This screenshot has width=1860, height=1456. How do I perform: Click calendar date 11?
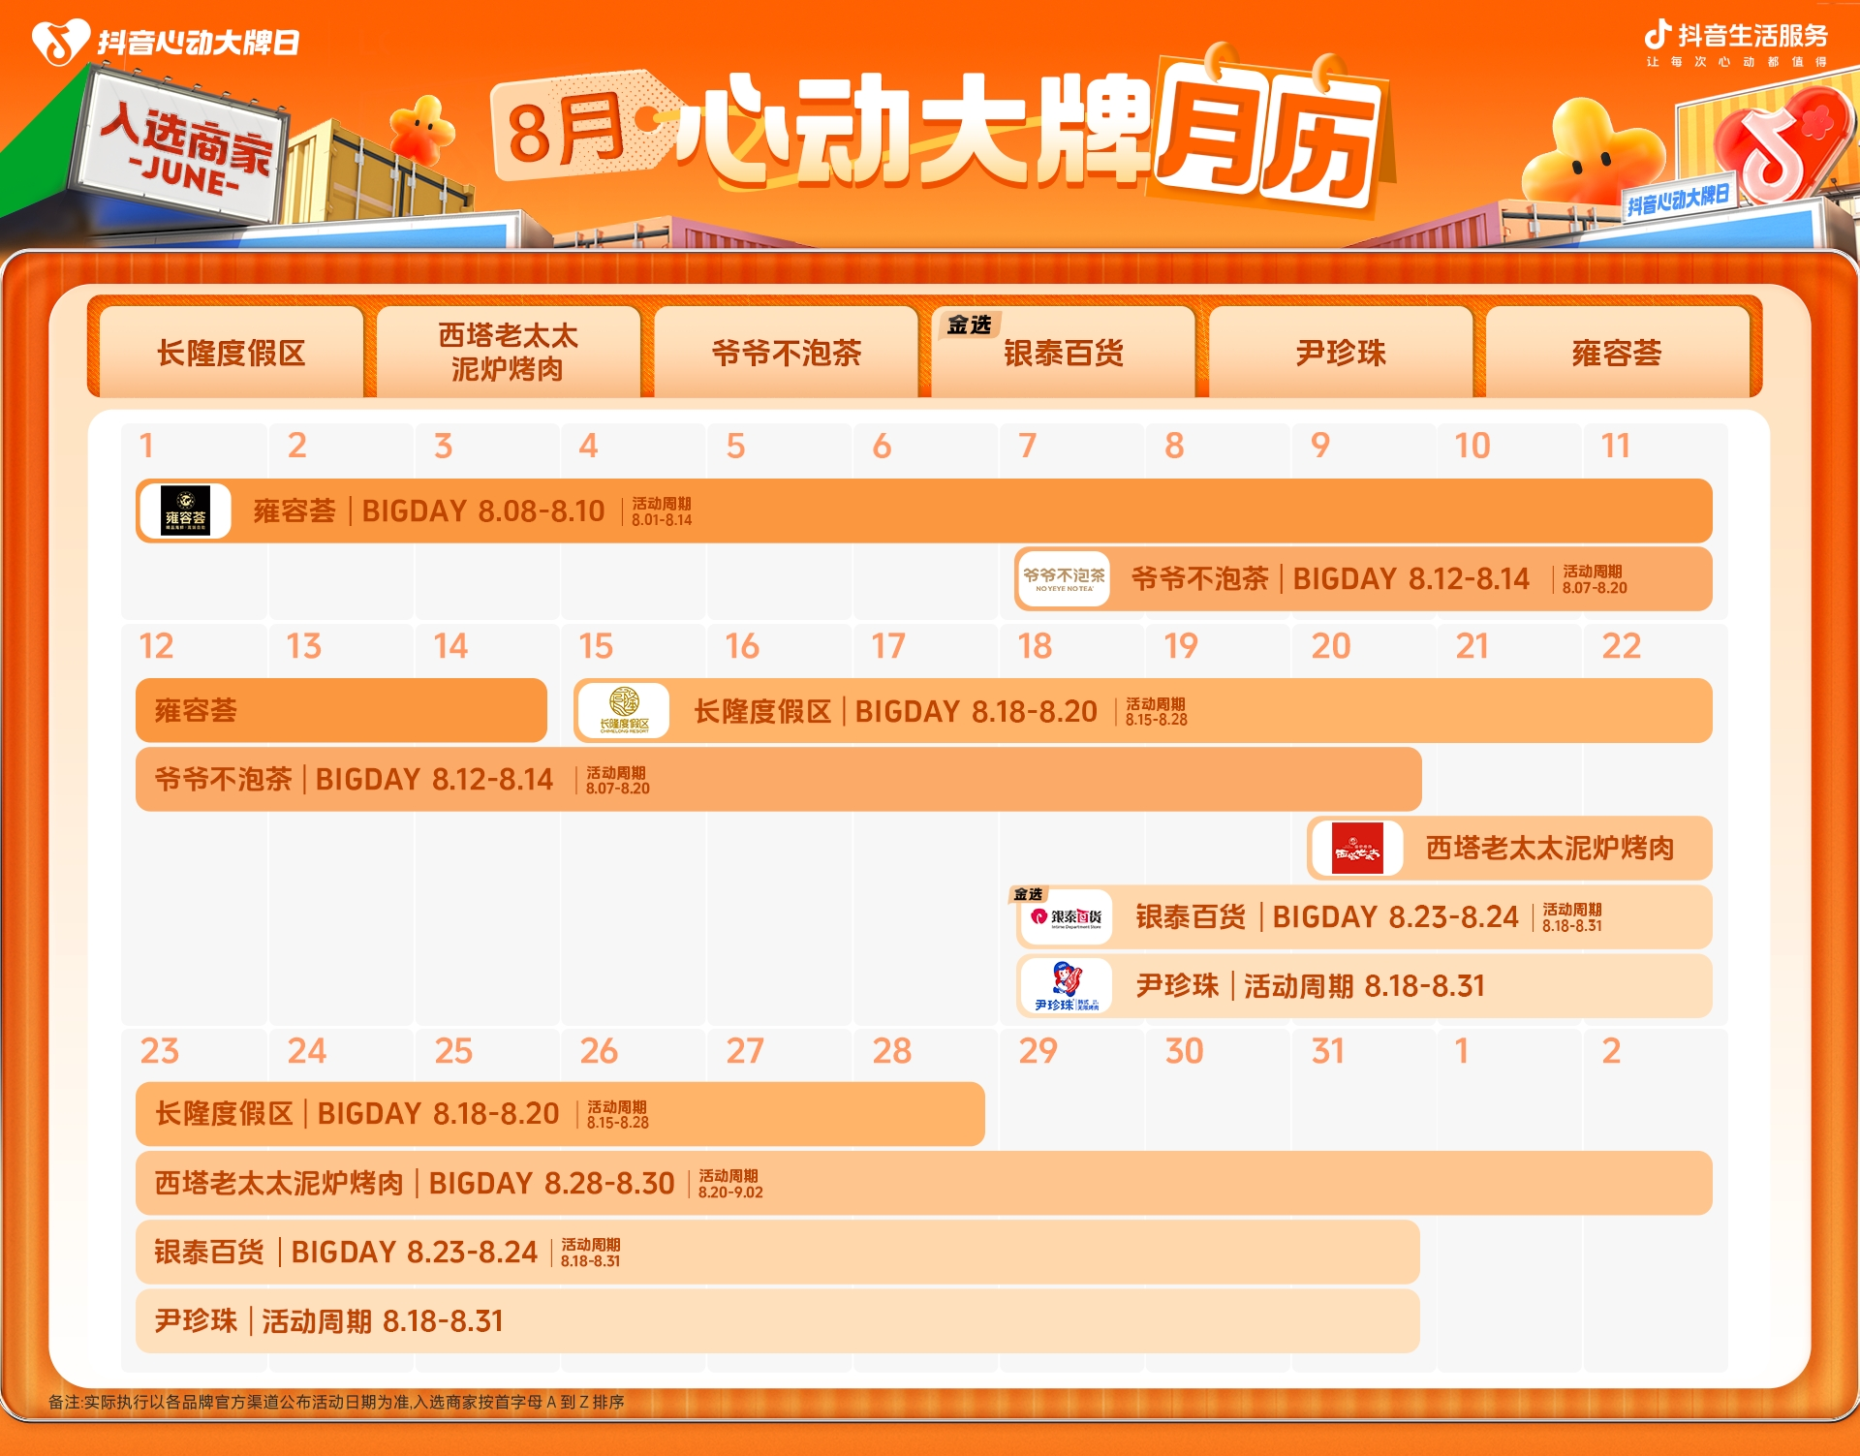pos(1616,446)
